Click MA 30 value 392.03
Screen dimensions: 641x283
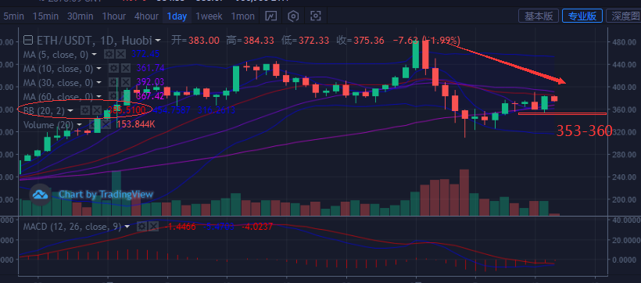pyautogui.click(x=150, y=83)
